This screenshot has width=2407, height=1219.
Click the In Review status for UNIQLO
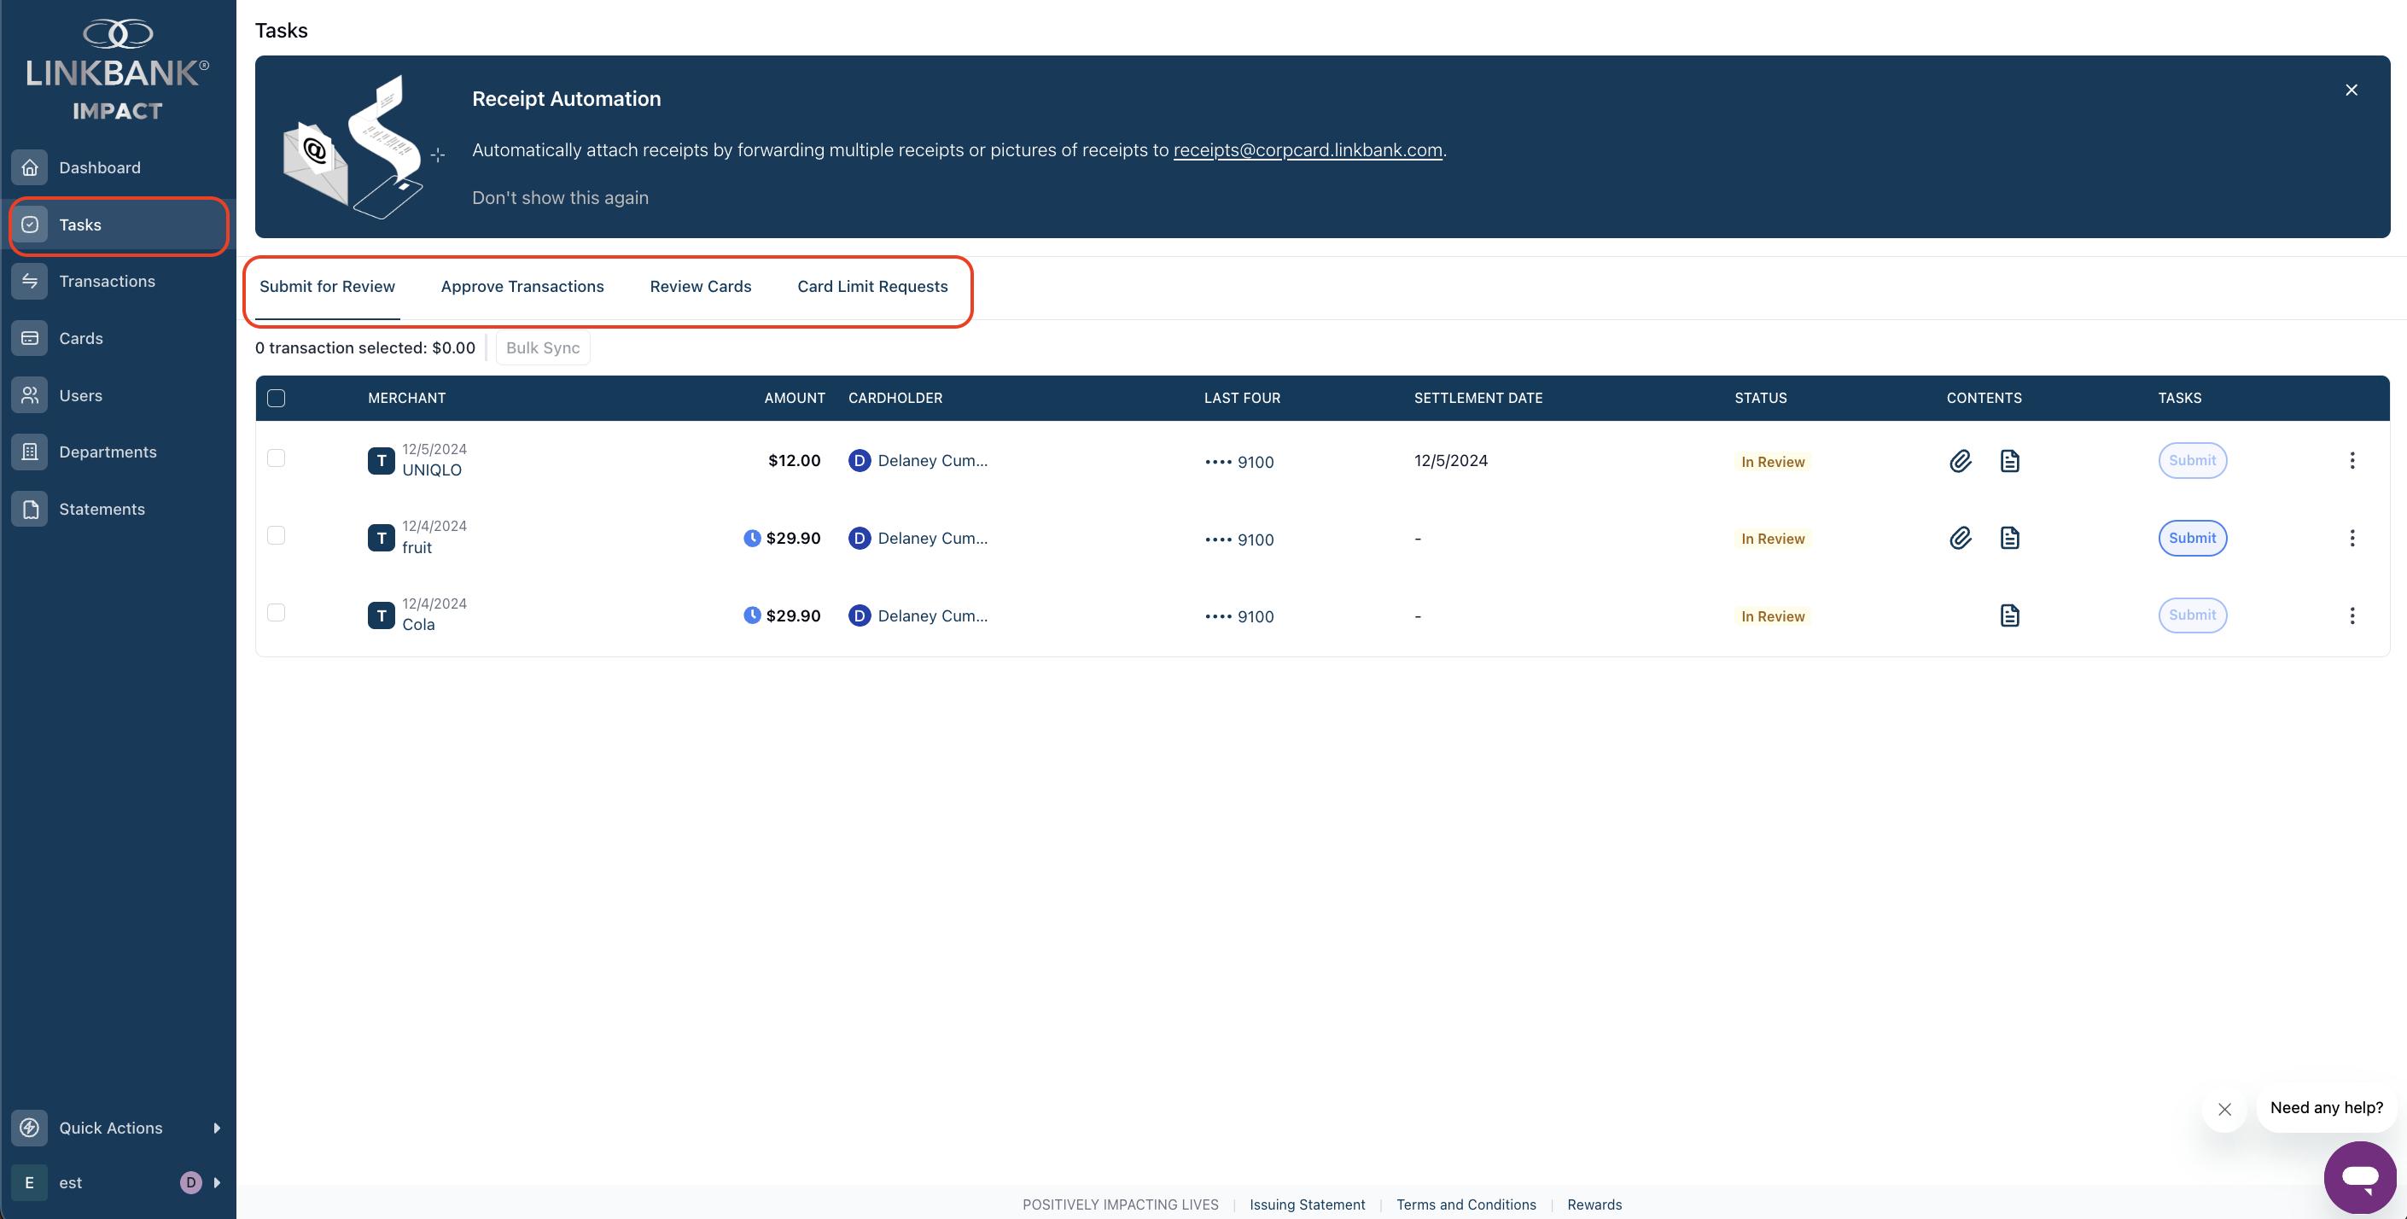tap(1773, 462)
